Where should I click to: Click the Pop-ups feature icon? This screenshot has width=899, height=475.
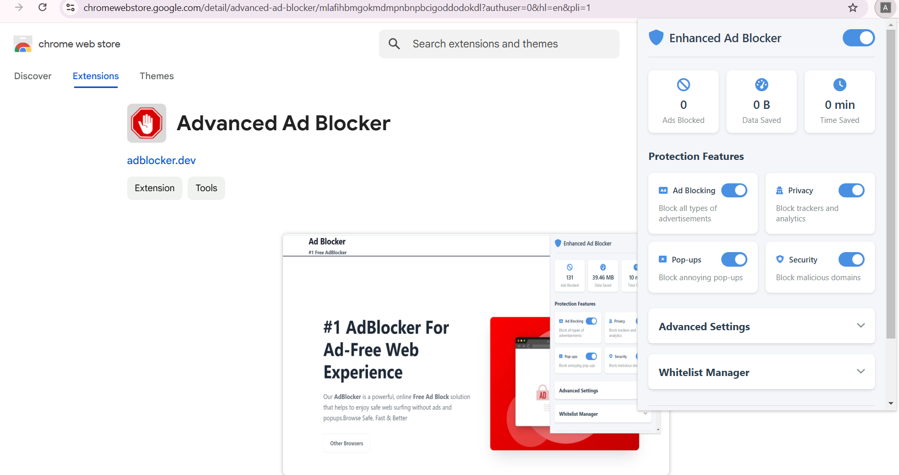[662, 259]
